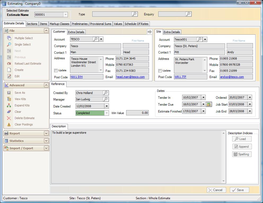Open the Status dropdown showing Completed
The width and height of the screenshot is (263, 203).
click(x=107, y=113)
